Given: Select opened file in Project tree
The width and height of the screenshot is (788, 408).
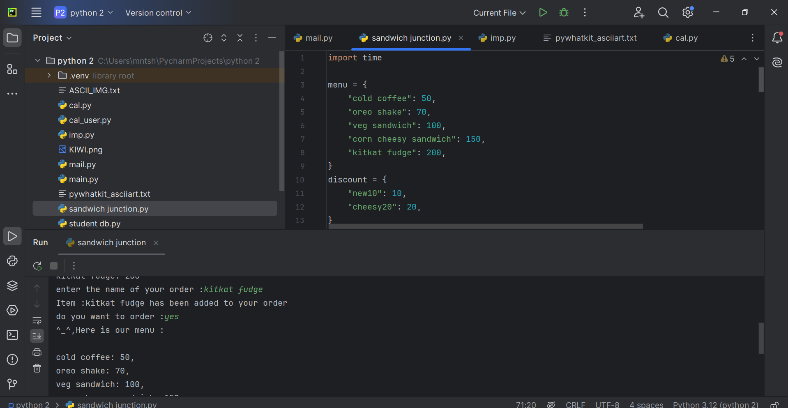Looking at the screenshot, I should coord(208,38).
